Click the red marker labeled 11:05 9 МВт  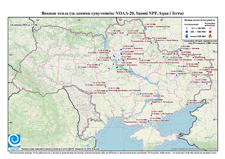coord(110,57)
